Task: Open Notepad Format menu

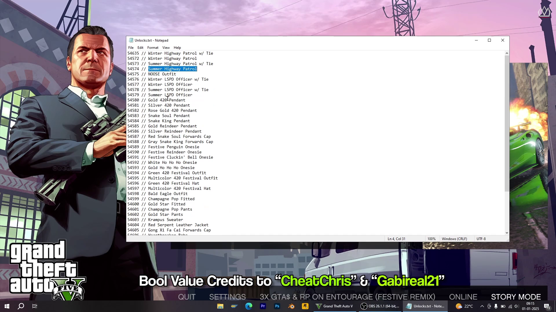Action: pyautogui.click(x=153, y=48)
